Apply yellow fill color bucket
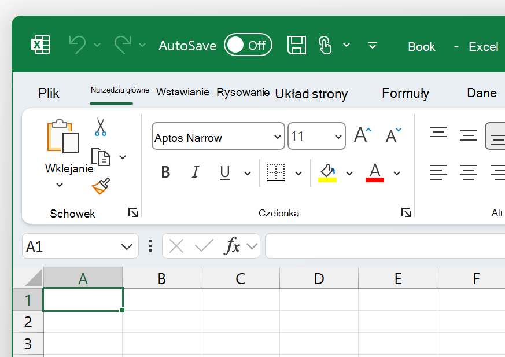505x357 pixels. 327,173
